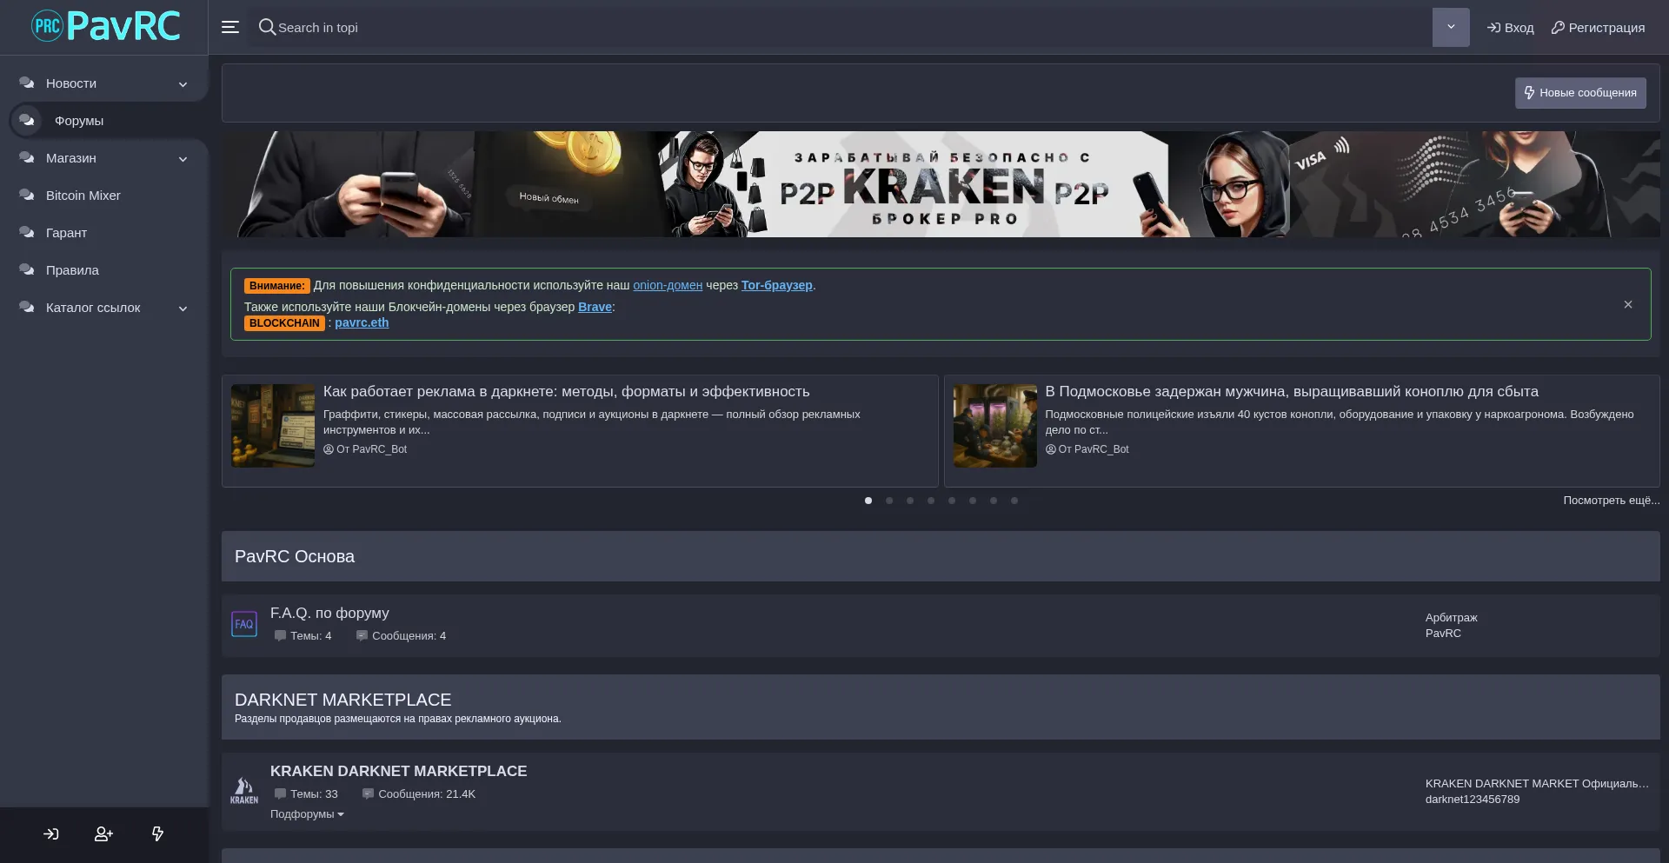Expand the Новости sidebar submenu chevron
The height and width of the screenshot is (863, 1669).
click(183, 84)
